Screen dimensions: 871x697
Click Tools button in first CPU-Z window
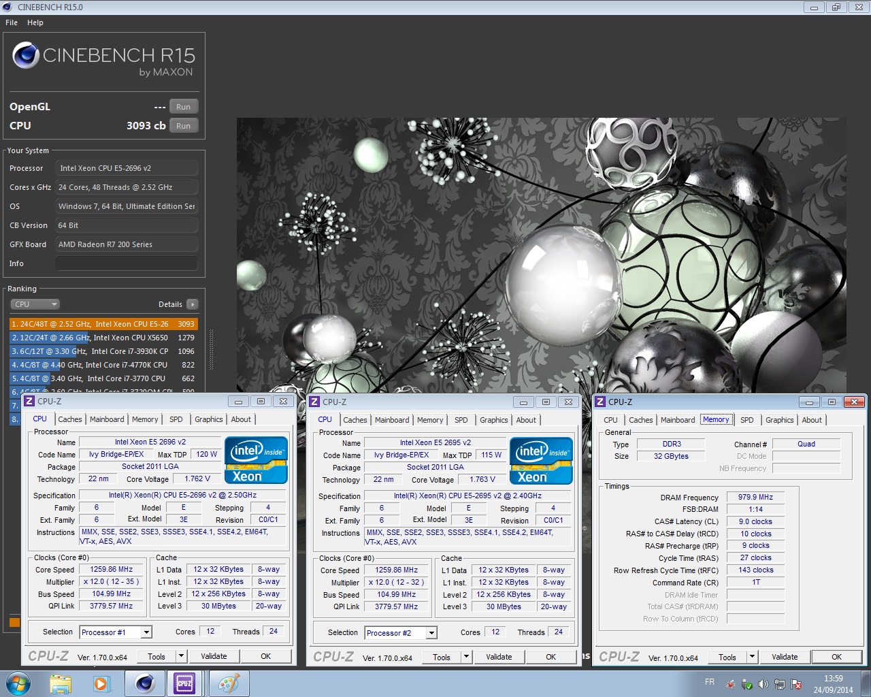(x=157, y=656)
